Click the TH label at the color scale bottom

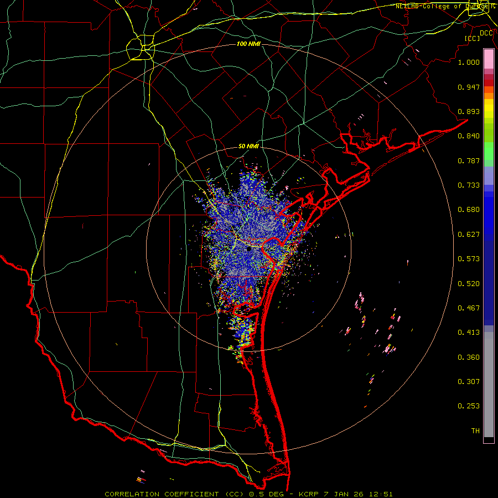[x=475, y=431]
